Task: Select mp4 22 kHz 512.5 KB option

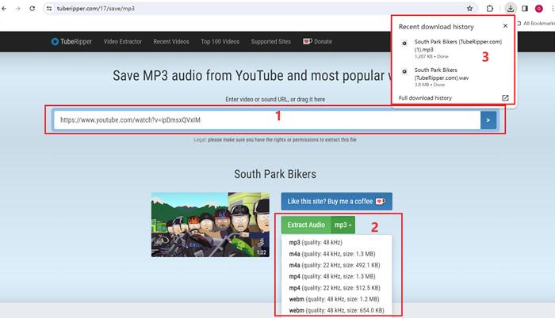Action: tap(337, 288)
